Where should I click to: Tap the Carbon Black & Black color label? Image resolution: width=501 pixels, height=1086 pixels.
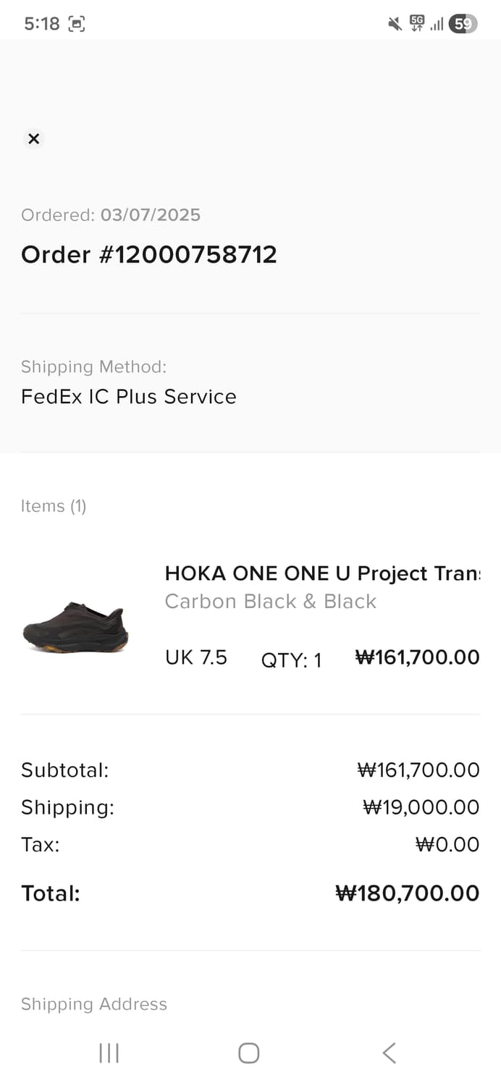point(271,602)
